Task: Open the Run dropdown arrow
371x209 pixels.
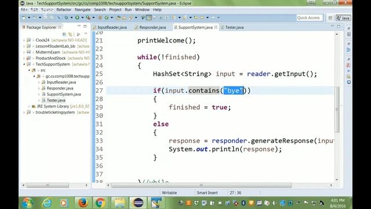Action: click(x=82, y=17)
